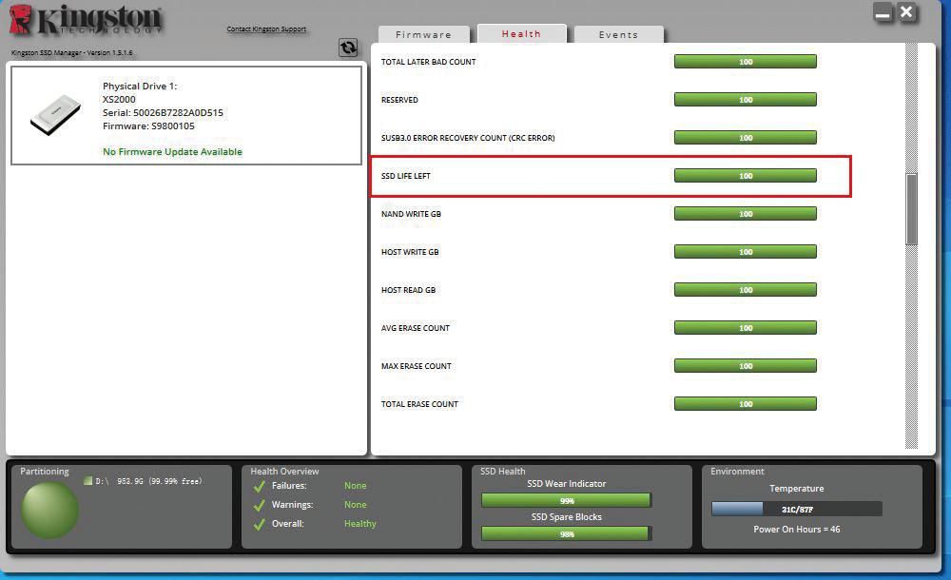
Task: Select the Firmware S9800105 text
Action: 148,126
